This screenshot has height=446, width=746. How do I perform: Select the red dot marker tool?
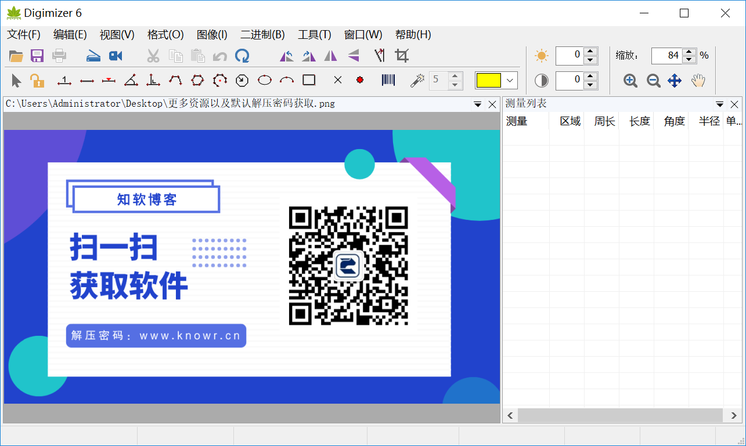pyautogui.click(x=360, y=80)
